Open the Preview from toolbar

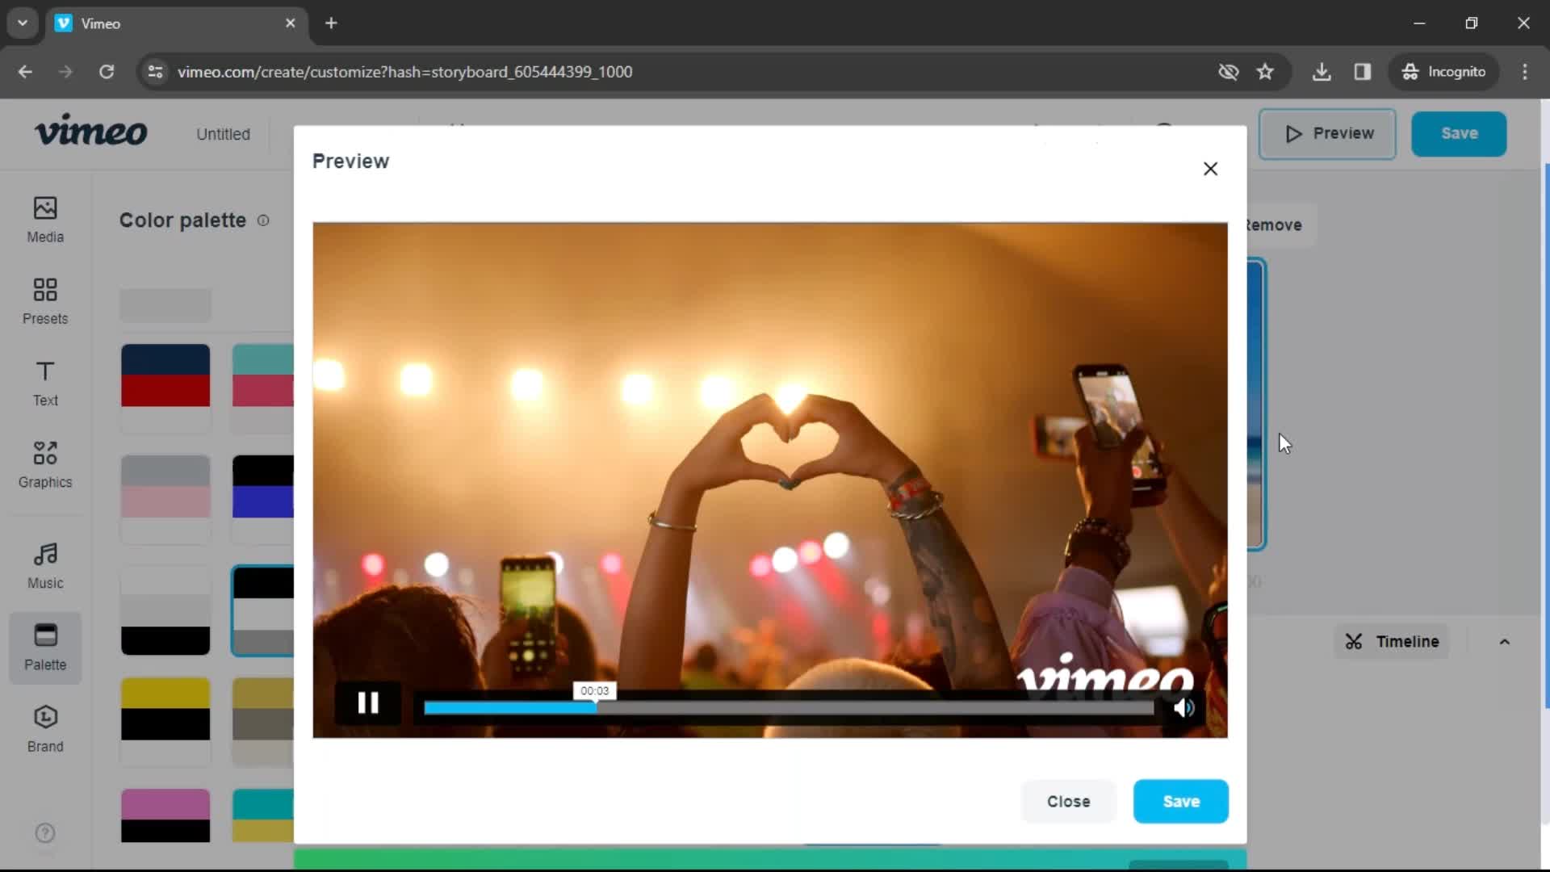click(x=1329, y=133)
